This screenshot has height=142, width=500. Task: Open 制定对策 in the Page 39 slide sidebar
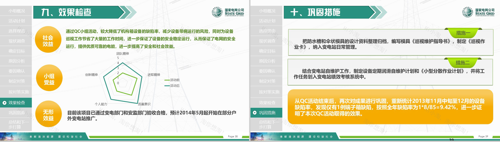coord(266,81)
